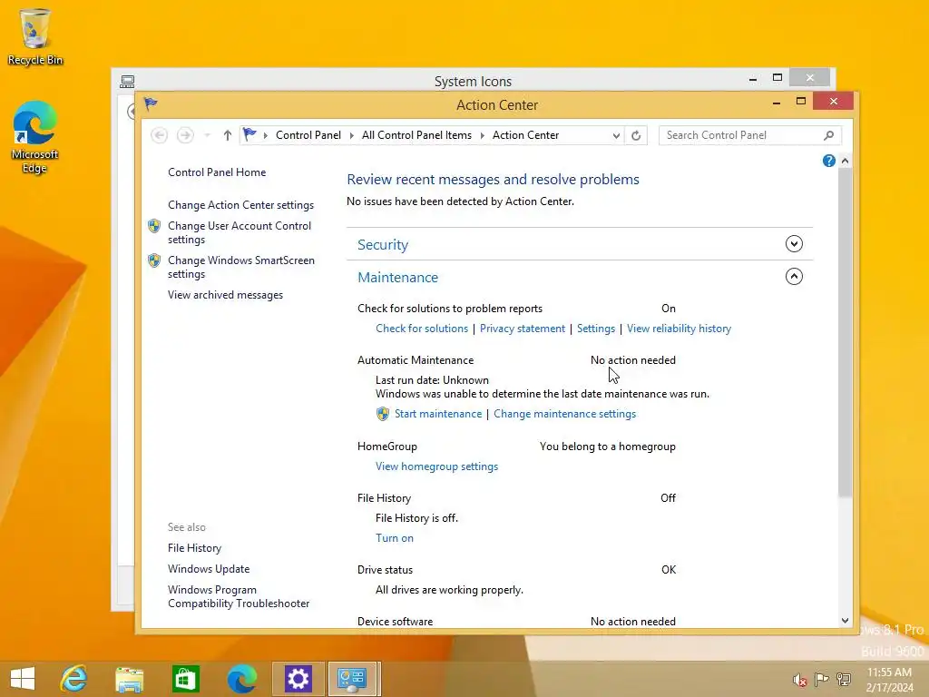Select the Control Panel breadcrumb
The height and width of the screenshot is (697, 929).
pos(308,135)
